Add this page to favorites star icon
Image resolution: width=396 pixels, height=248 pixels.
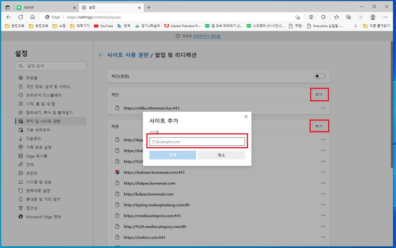tap(297, 17)
